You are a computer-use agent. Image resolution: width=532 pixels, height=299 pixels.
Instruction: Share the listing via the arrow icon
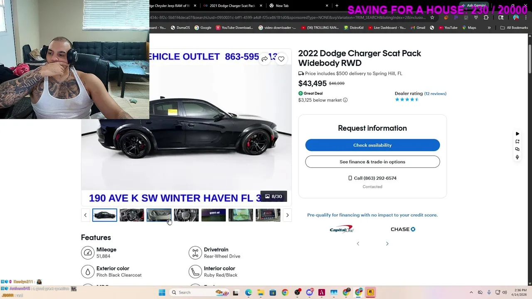[264, 59]
